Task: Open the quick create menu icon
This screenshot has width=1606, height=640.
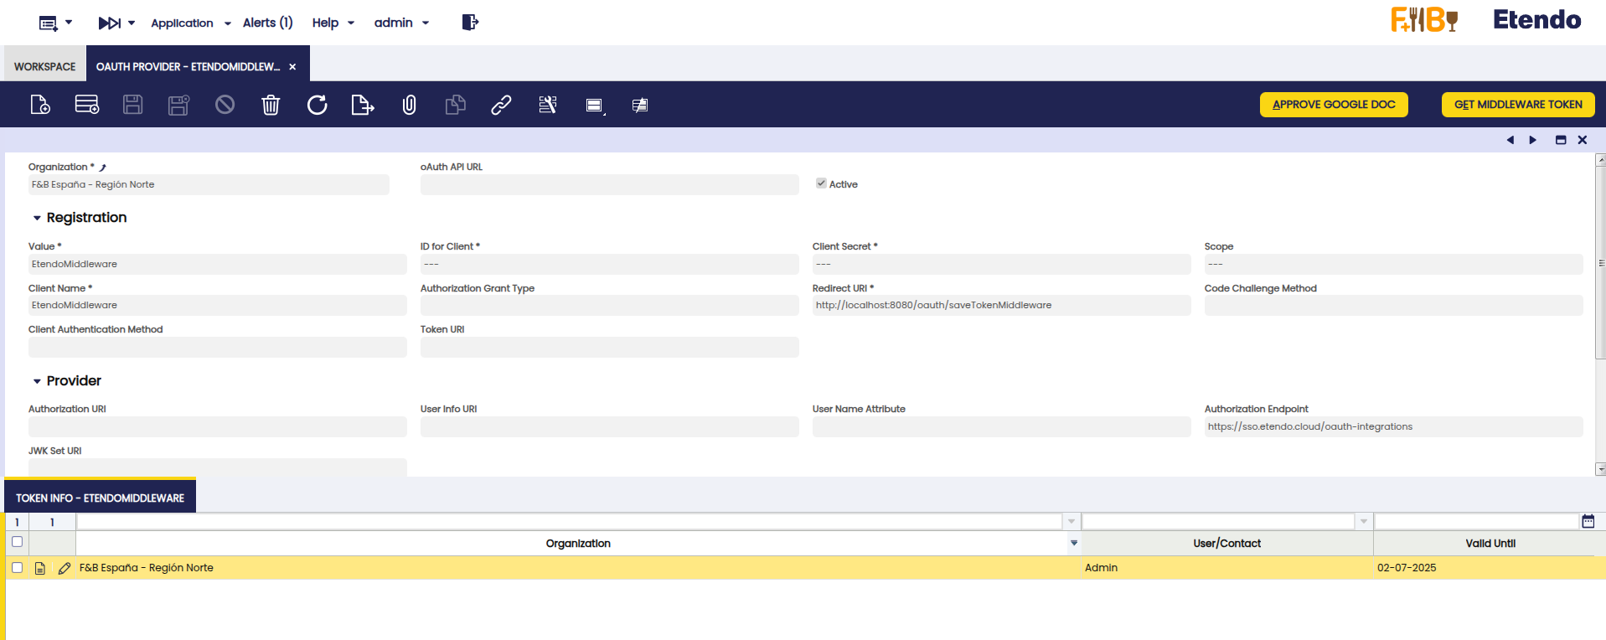Action: [x=49, y=23]
